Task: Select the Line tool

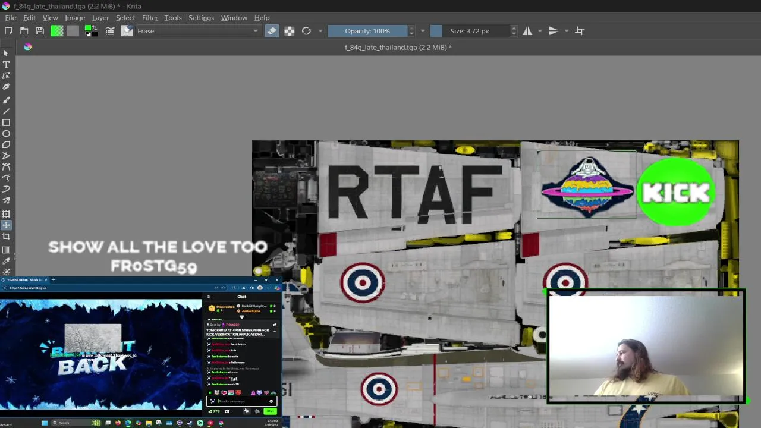Action: coord(6,112)
